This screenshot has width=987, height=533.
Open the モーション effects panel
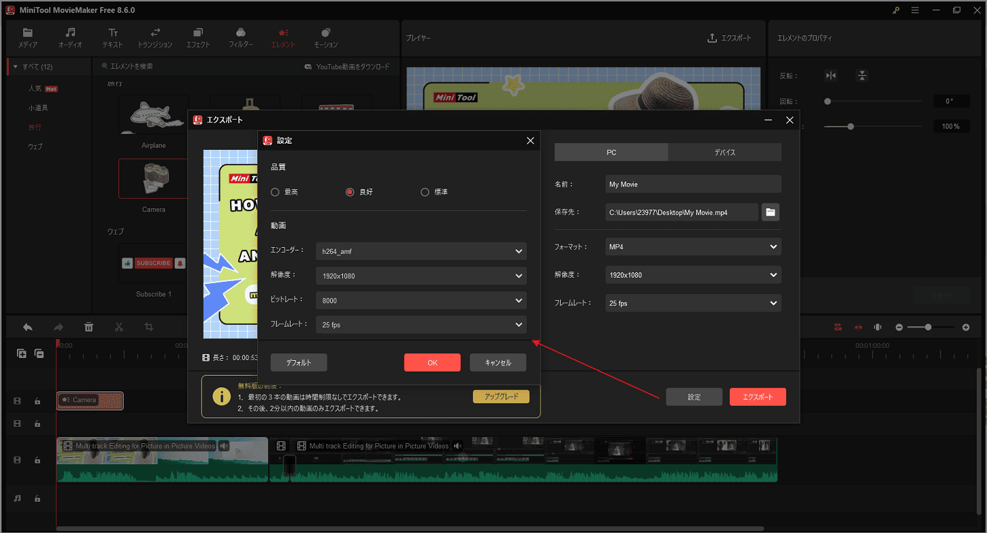pos(325,37)
